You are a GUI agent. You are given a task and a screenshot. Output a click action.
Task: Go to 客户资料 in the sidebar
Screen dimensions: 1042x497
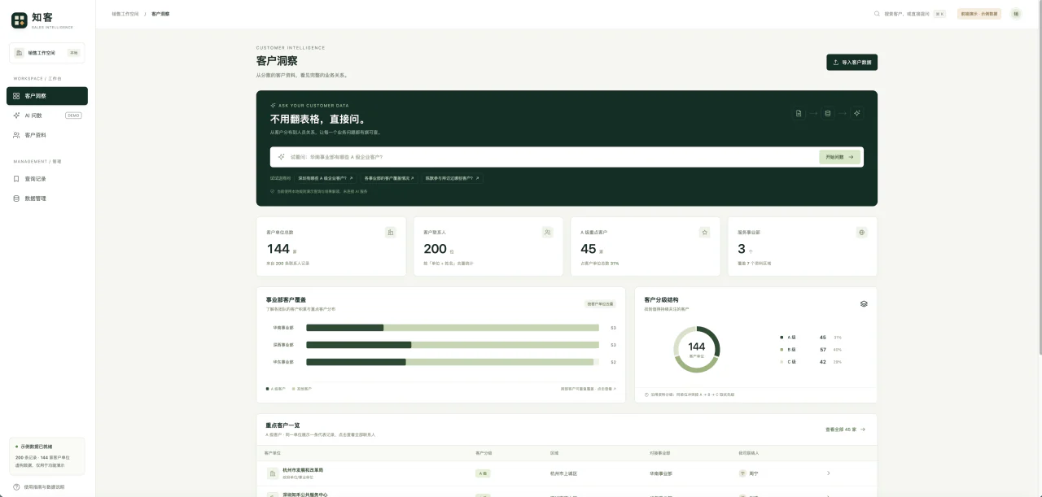pyautogui.click(x=47, y=135)
